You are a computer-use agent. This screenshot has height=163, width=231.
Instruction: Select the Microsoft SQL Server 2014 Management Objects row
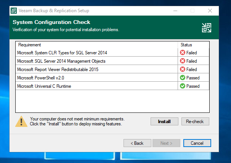click(112, 61)
